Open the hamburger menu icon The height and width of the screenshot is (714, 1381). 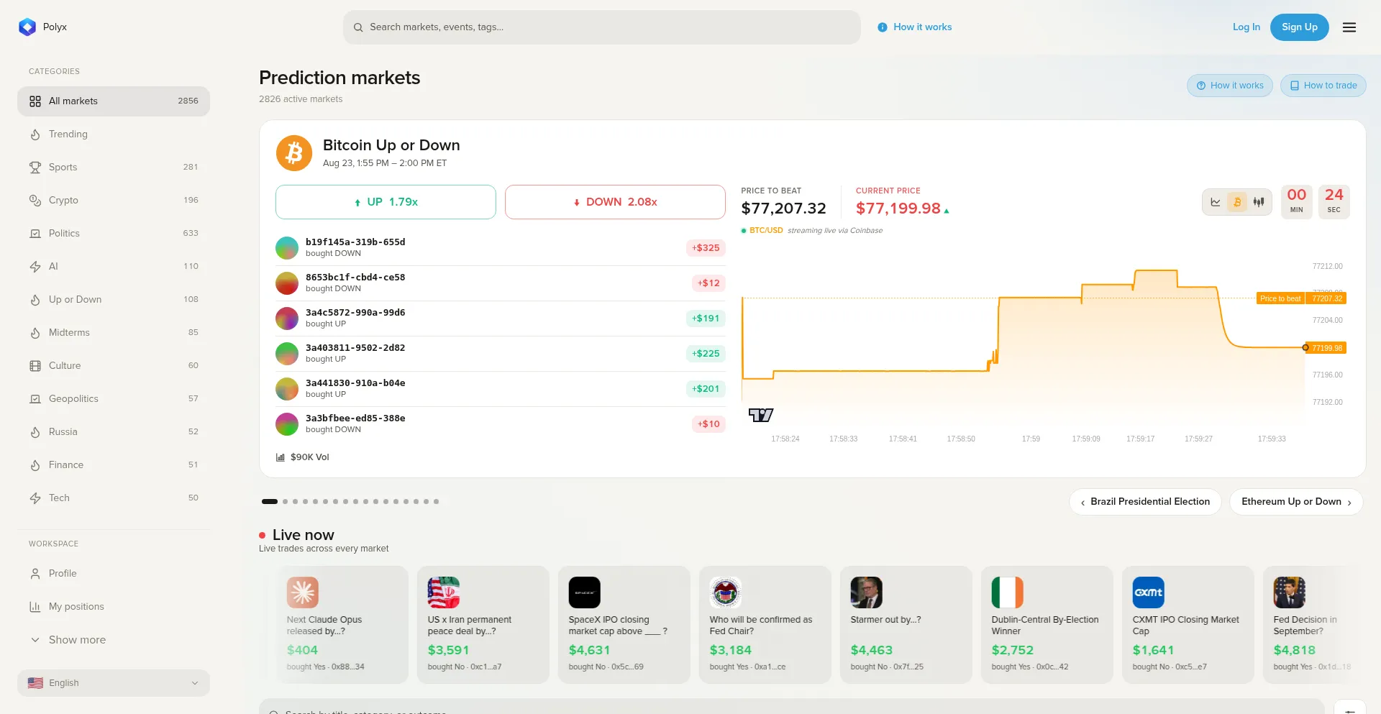pyautogui.click(x=1349, y=27)
